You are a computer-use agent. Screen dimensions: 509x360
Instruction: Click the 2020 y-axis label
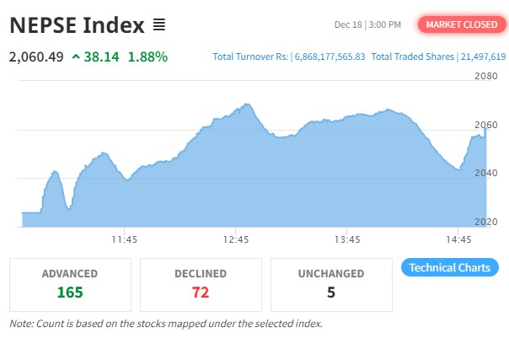486,222
